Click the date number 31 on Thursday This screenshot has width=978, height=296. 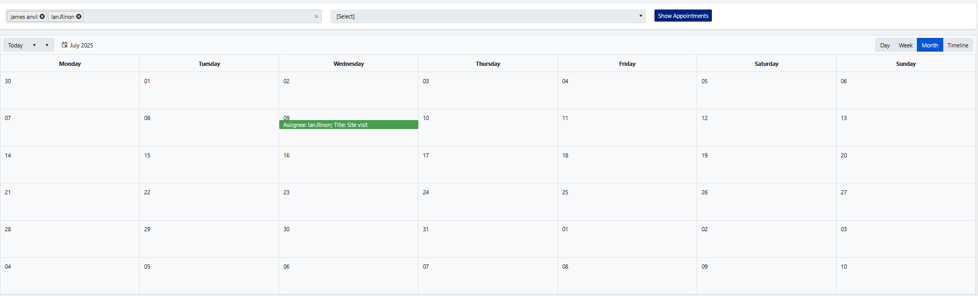(x=425, y=229)
